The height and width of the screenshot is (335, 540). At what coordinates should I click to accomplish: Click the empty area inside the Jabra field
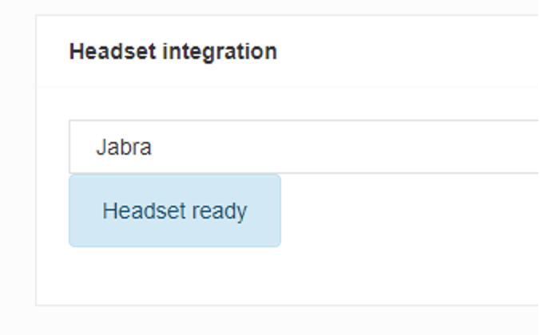point(344,147)
